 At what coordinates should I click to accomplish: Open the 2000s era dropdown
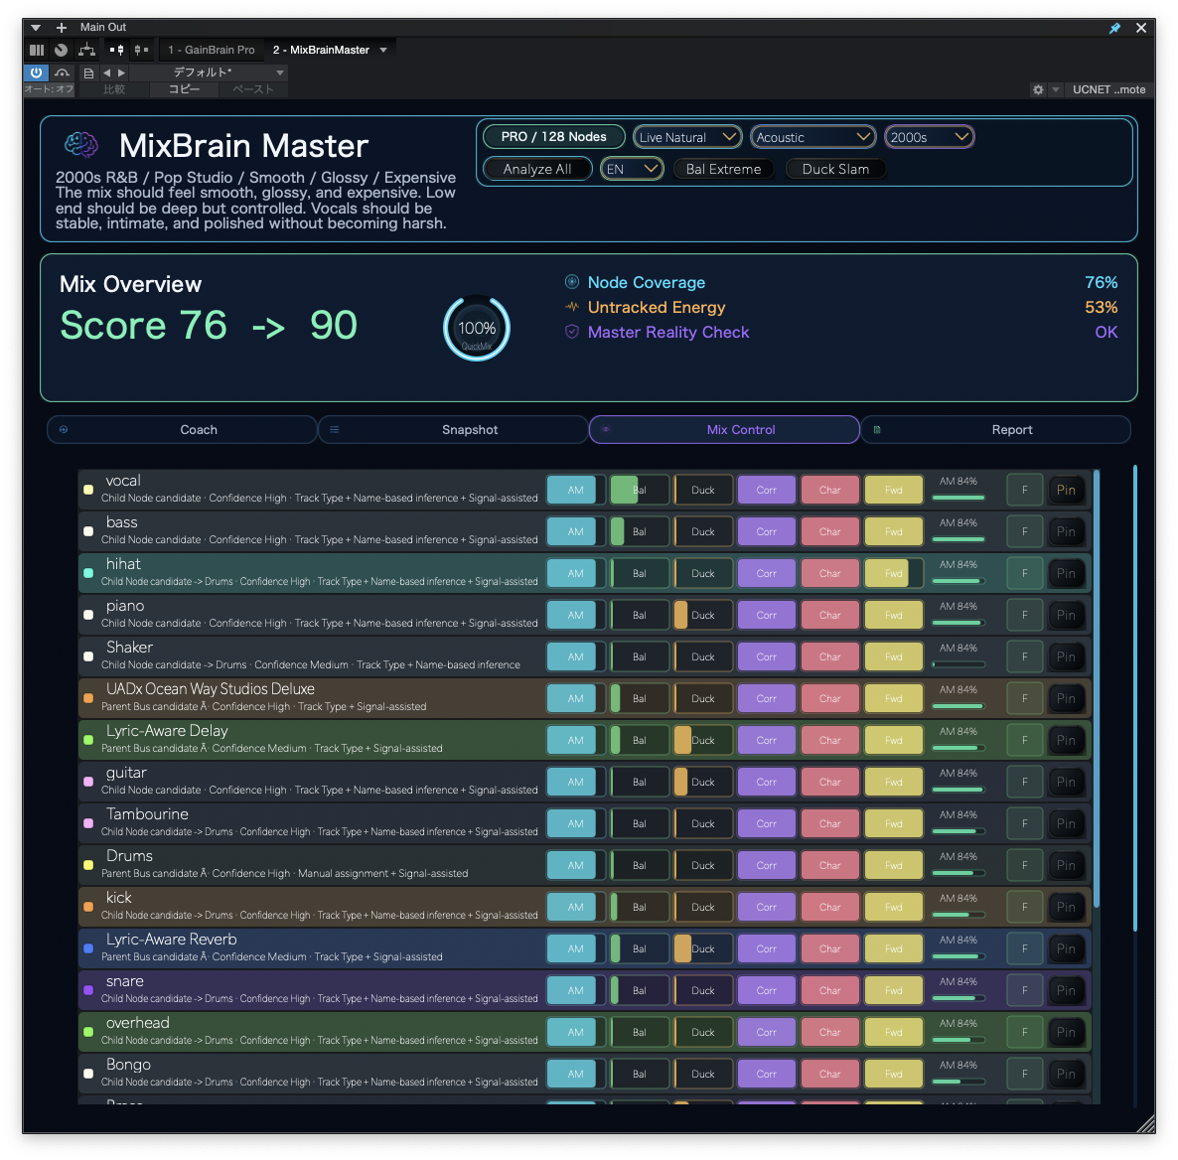[x=930, y=137]
